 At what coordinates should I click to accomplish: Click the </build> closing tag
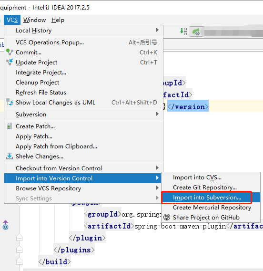tap(54, 262)
